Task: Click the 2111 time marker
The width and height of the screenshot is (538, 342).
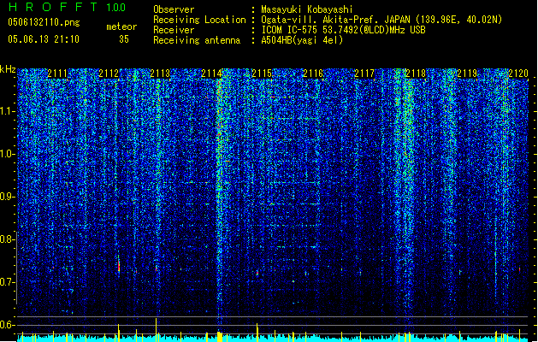Action: click(57, 74)
